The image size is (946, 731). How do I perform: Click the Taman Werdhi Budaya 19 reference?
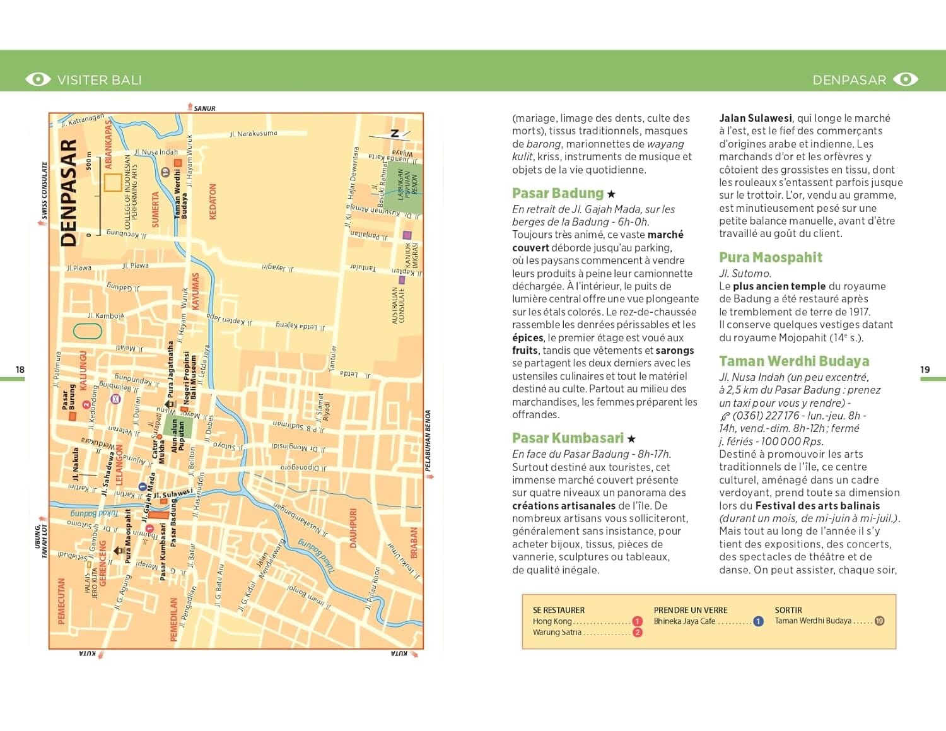pyautogui.click(x=880, y=621)
